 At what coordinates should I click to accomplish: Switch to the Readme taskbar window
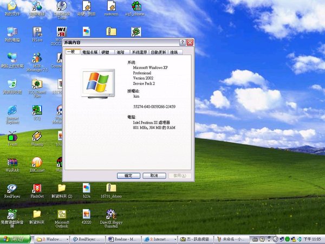point(123,239)
